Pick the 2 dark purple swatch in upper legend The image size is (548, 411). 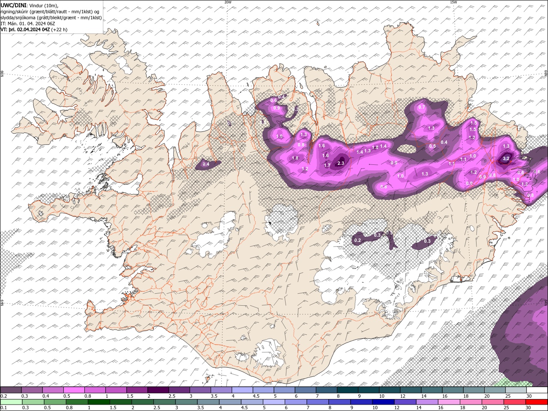pyautogui.click(x=158, y=390)
